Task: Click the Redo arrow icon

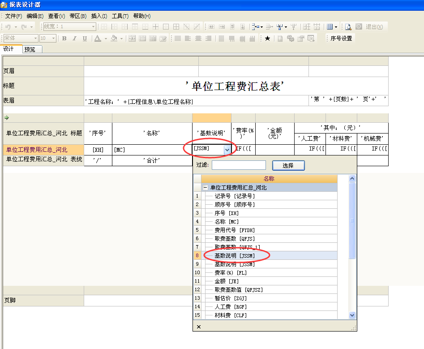Action: 24,27
